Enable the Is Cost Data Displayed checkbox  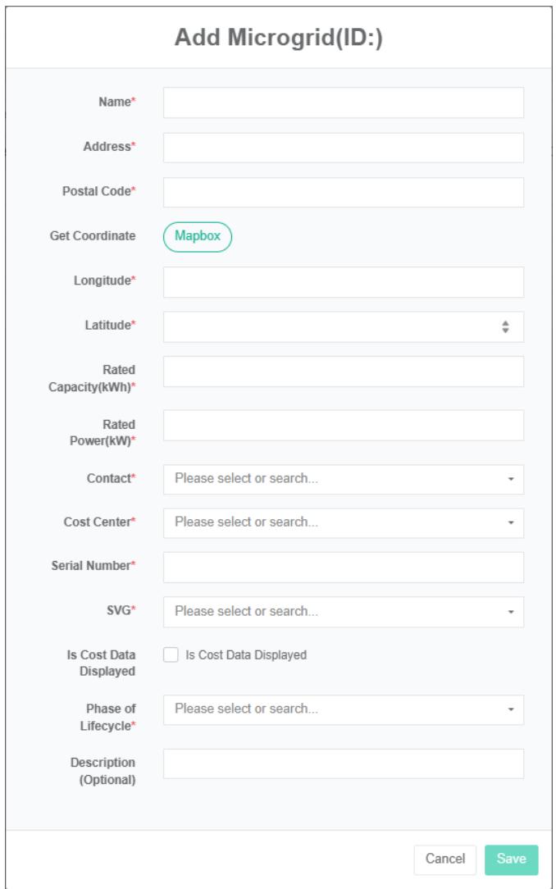point(170,654)
